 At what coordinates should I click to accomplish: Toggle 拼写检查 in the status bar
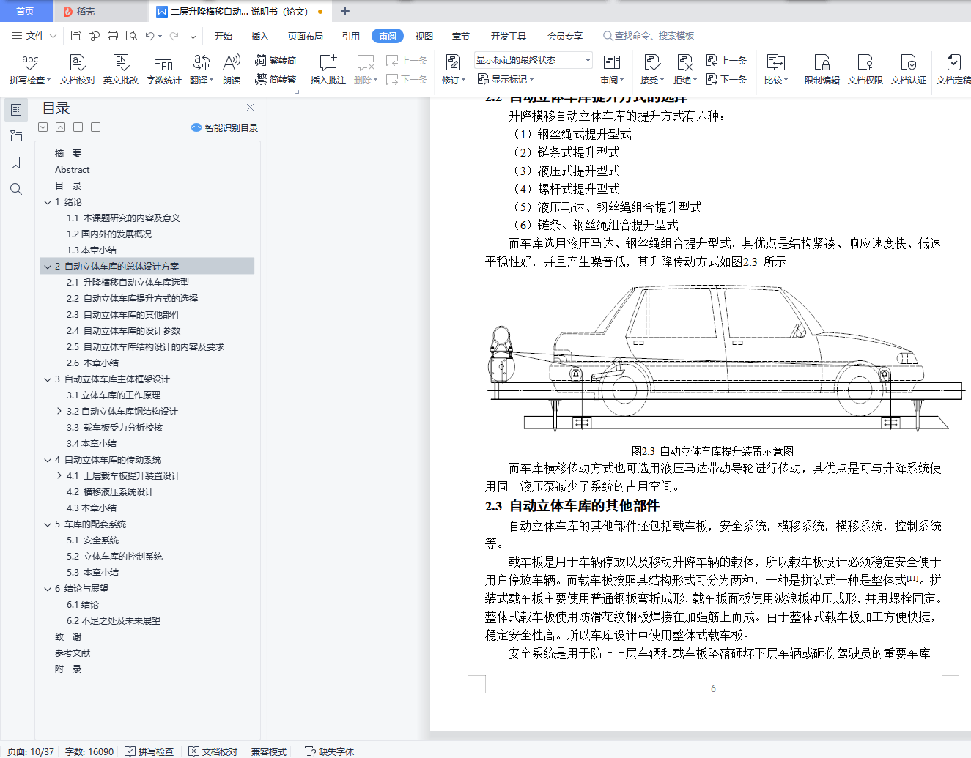tap(149, 751)
